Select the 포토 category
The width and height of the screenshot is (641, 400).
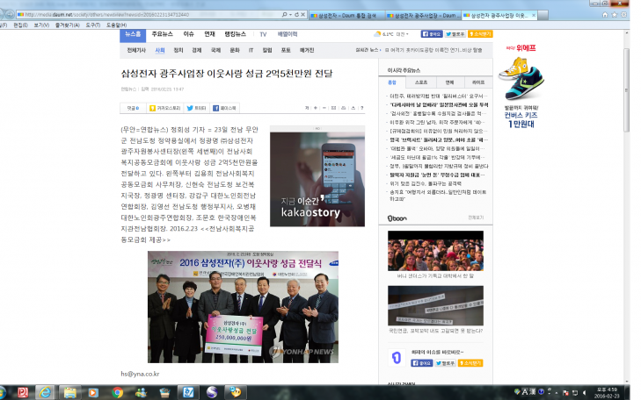(286, 50)
